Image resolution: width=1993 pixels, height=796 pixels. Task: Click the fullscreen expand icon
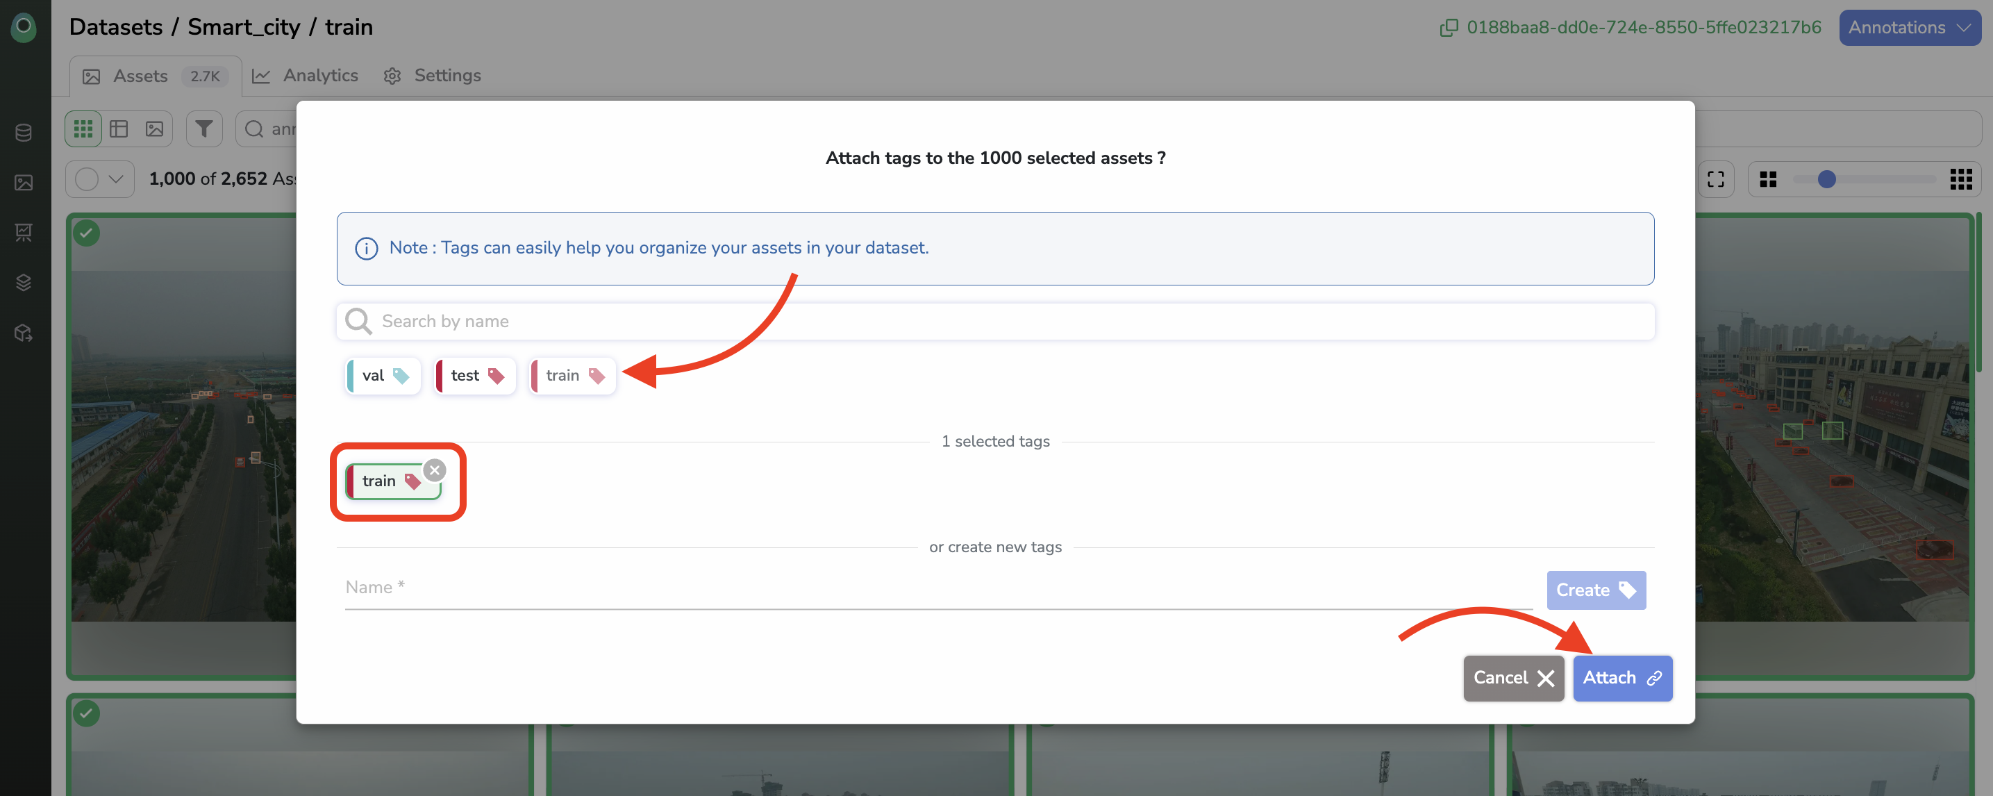tap(1715, 179)
